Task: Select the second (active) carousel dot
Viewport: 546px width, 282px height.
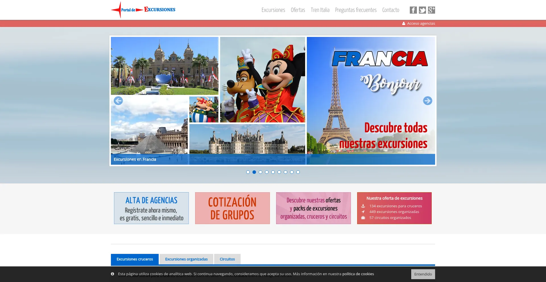Action: pos(254,172)
